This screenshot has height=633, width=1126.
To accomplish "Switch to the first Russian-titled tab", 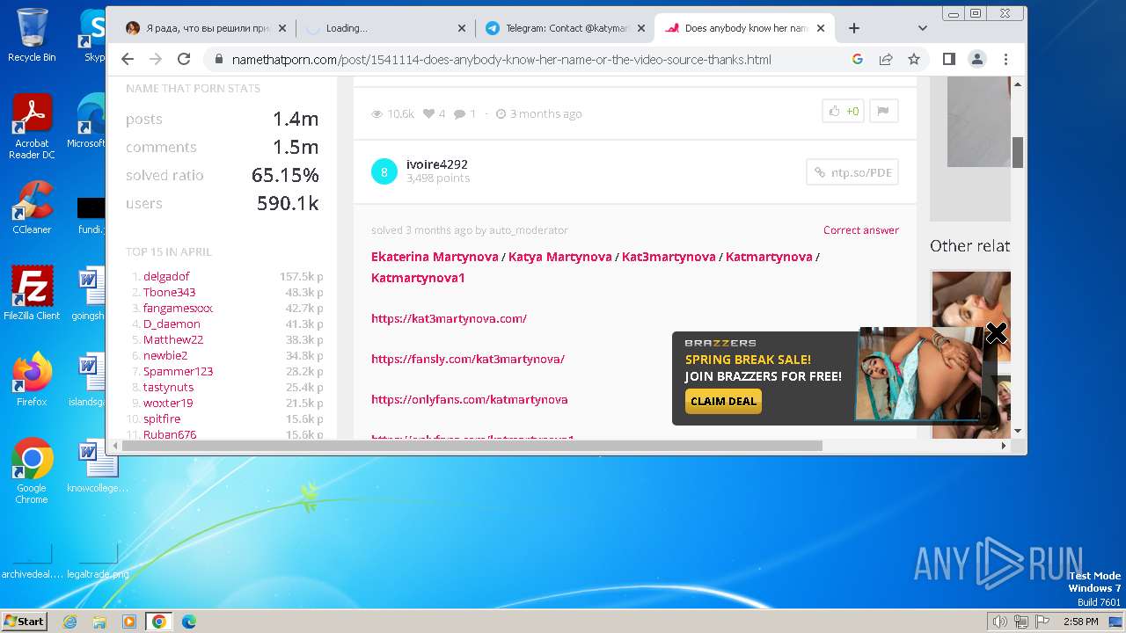I will tap(207, 28).
